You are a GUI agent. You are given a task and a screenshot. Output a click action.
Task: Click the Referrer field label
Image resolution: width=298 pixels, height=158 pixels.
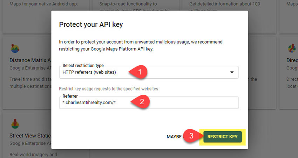point(70,96)
